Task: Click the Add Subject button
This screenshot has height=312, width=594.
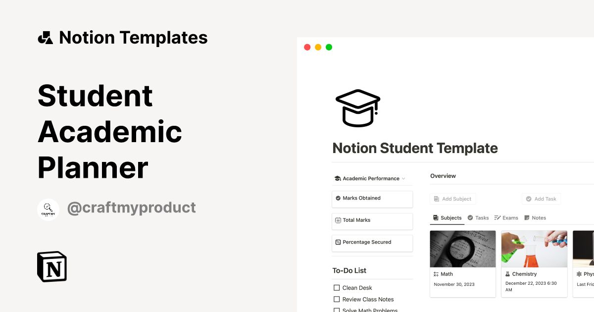Action: pos(452,199)
